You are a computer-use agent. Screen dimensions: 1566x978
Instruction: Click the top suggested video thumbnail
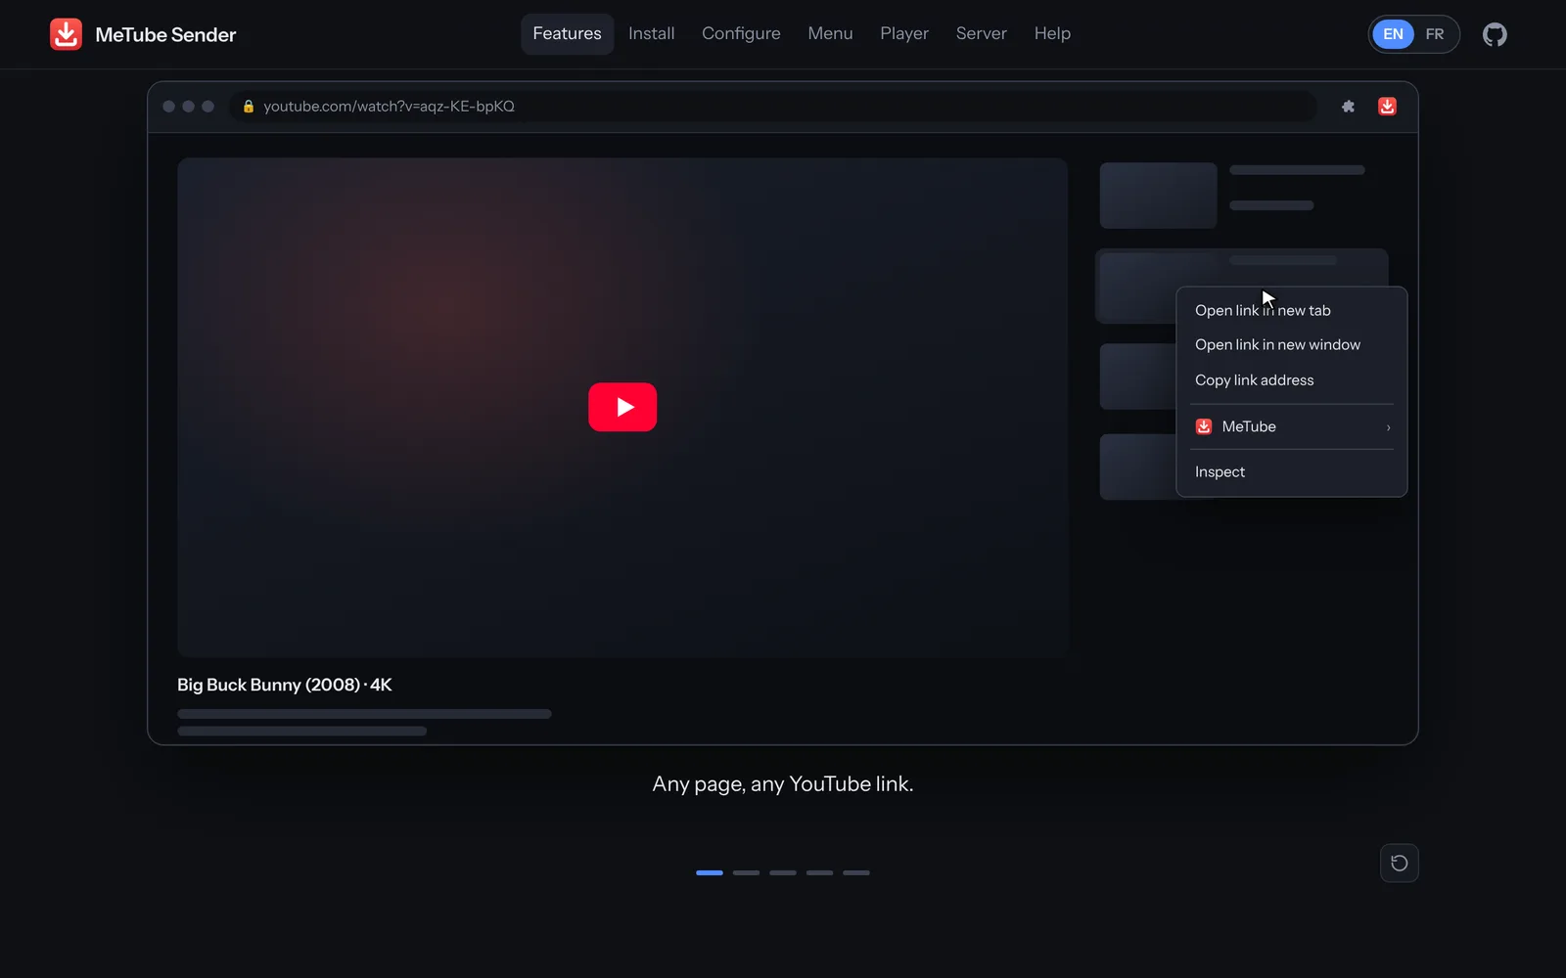(1158, 196)
